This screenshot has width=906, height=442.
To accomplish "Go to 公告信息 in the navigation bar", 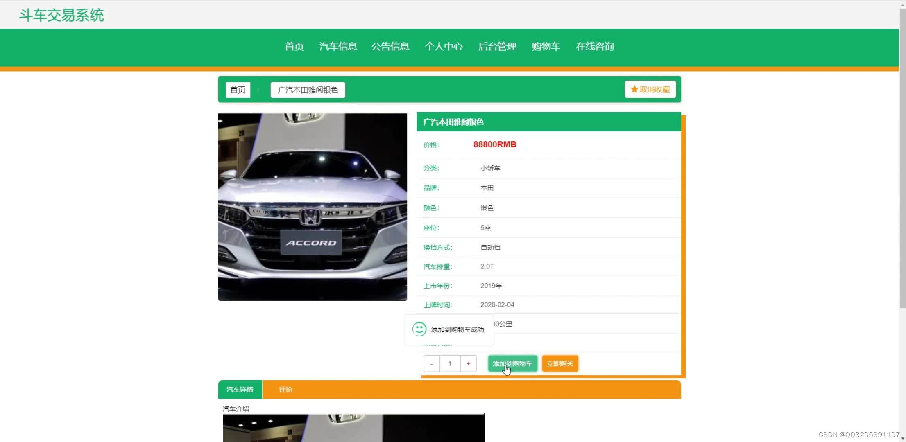I will [390, 46].
